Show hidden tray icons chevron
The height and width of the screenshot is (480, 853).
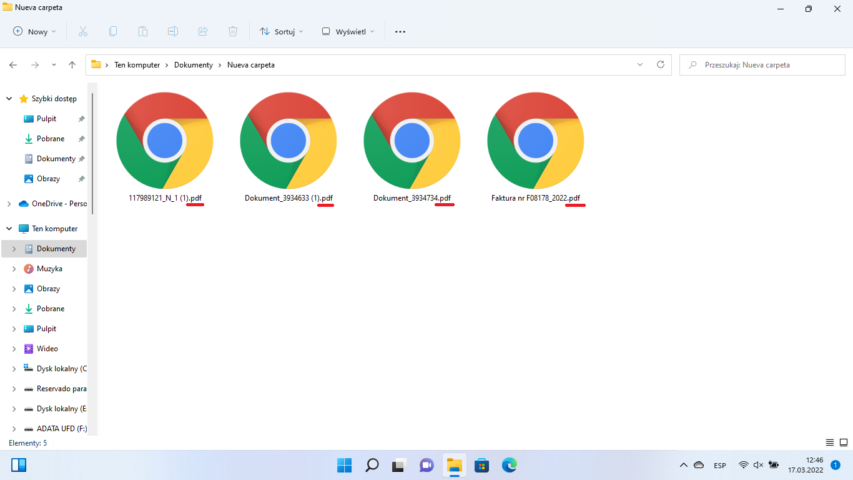coord(684,465)
